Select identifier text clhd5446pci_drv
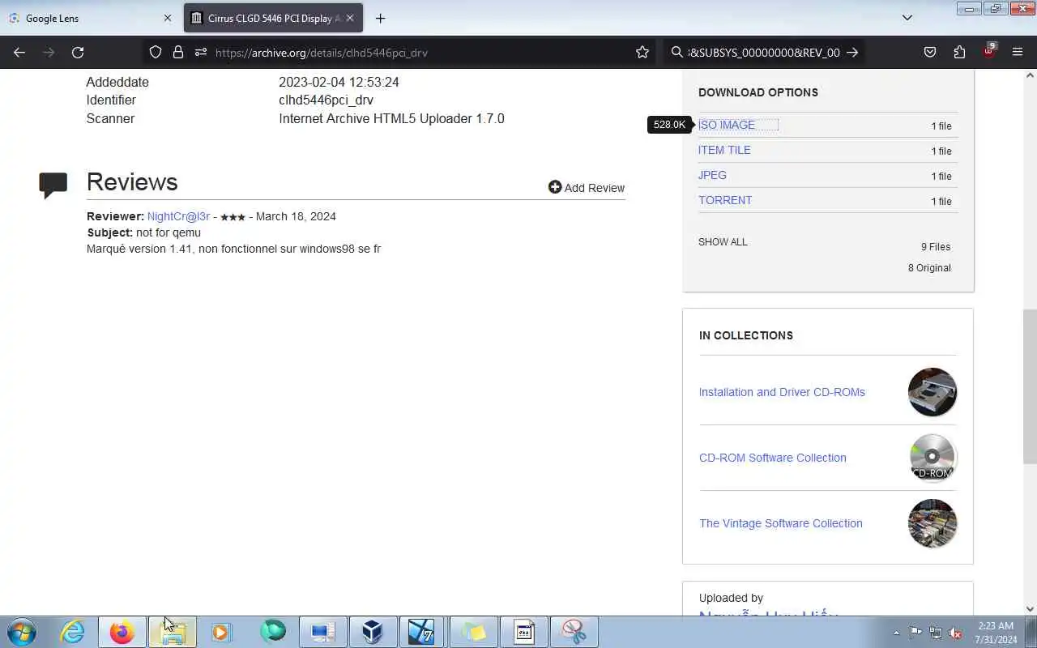 pyautogui.click(x=326, y=100)
